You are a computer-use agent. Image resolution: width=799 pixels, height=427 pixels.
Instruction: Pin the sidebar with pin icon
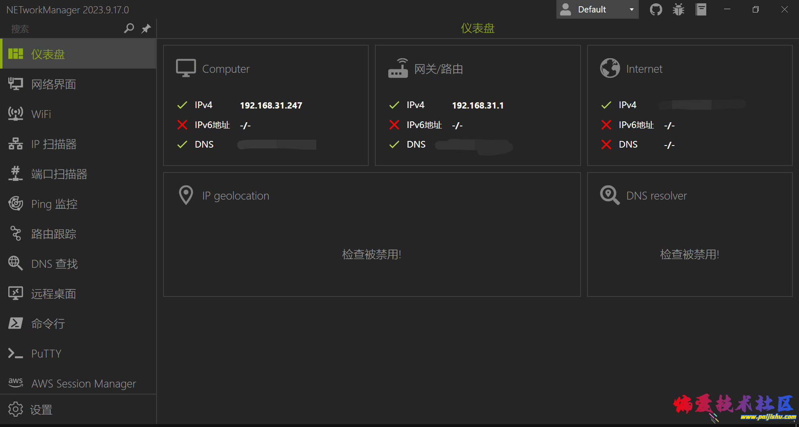[146, 29]
